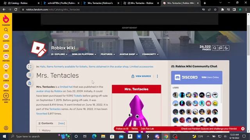Dismiss the red Fandom quizzes banner

243,129
